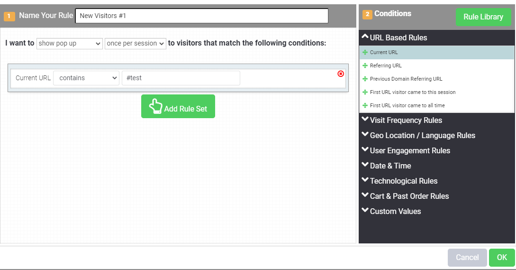Expand Geo Location / Language Rules
This screenshot has width=516, height=270.
point(418,135)
